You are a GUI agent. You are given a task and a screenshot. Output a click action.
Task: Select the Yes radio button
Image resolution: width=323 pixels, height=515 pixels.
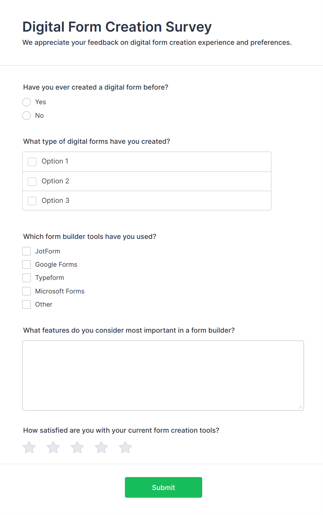pos(27,102)
